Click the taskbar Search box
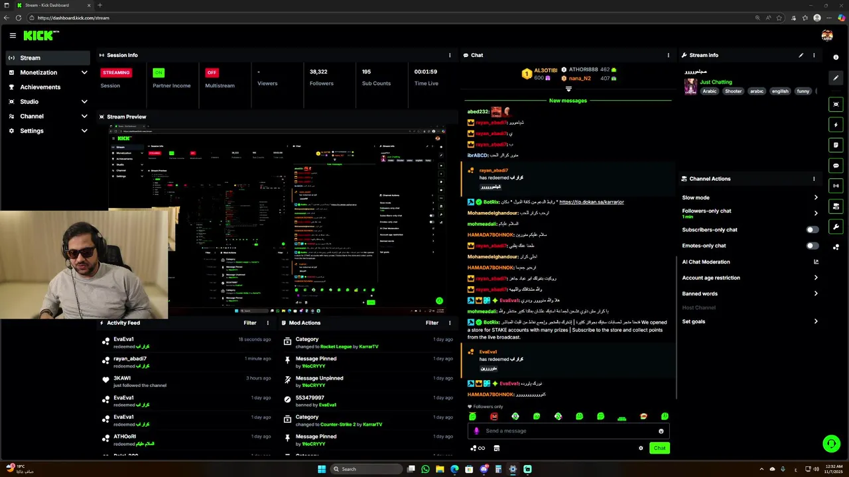Screen dimensions: 849x477 [x=367, y=469]
